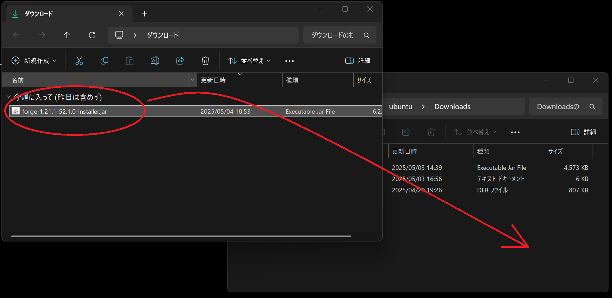Viewport: 612px width, 298px height.
Task: Click the Copy icon in ダウンロード toolbar
Action: [x=104, y=61]
